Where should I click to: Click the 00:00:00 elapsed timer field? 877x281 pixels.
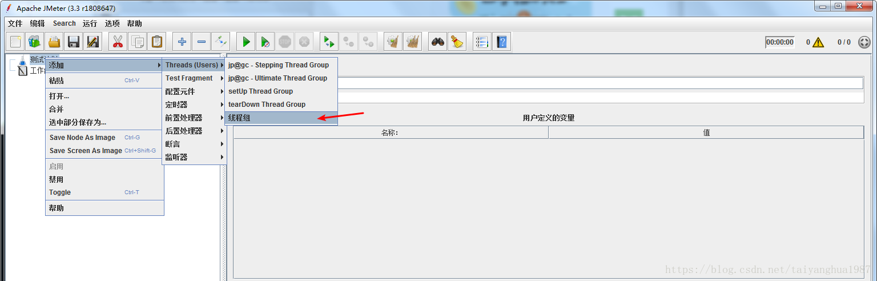pyautogui.click(x=780, y=42)
